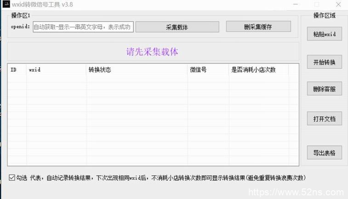
Task: Open the document via 打开文档
Action: 324,119
